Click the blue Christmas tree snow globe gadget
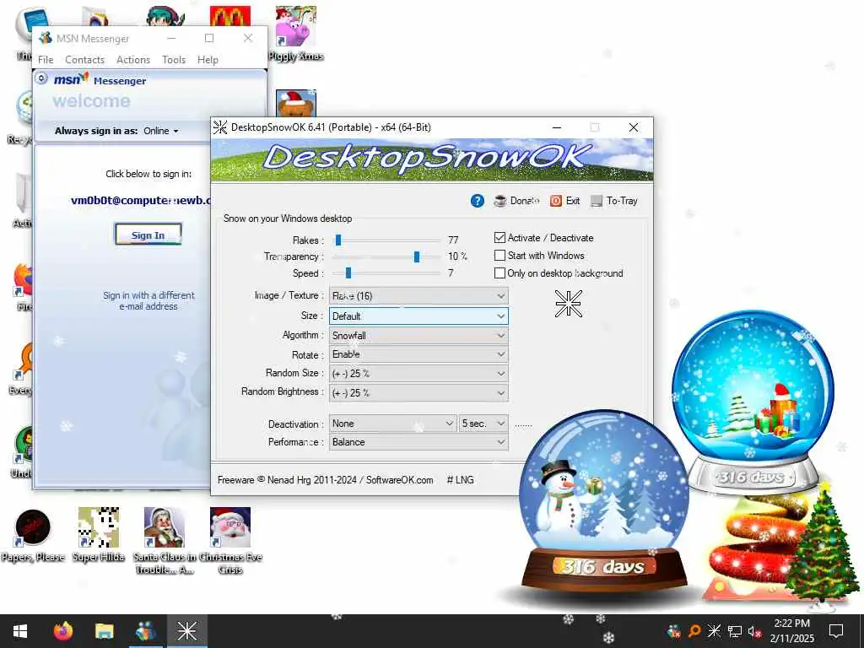 point(753,401)
